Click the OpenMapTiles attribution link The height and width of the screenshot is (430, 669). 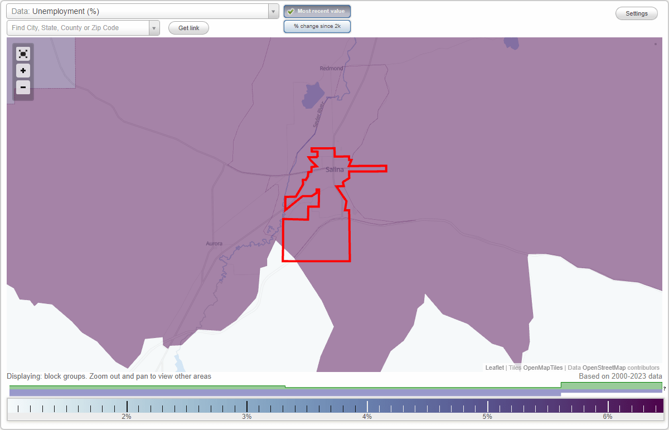[544, 368]
